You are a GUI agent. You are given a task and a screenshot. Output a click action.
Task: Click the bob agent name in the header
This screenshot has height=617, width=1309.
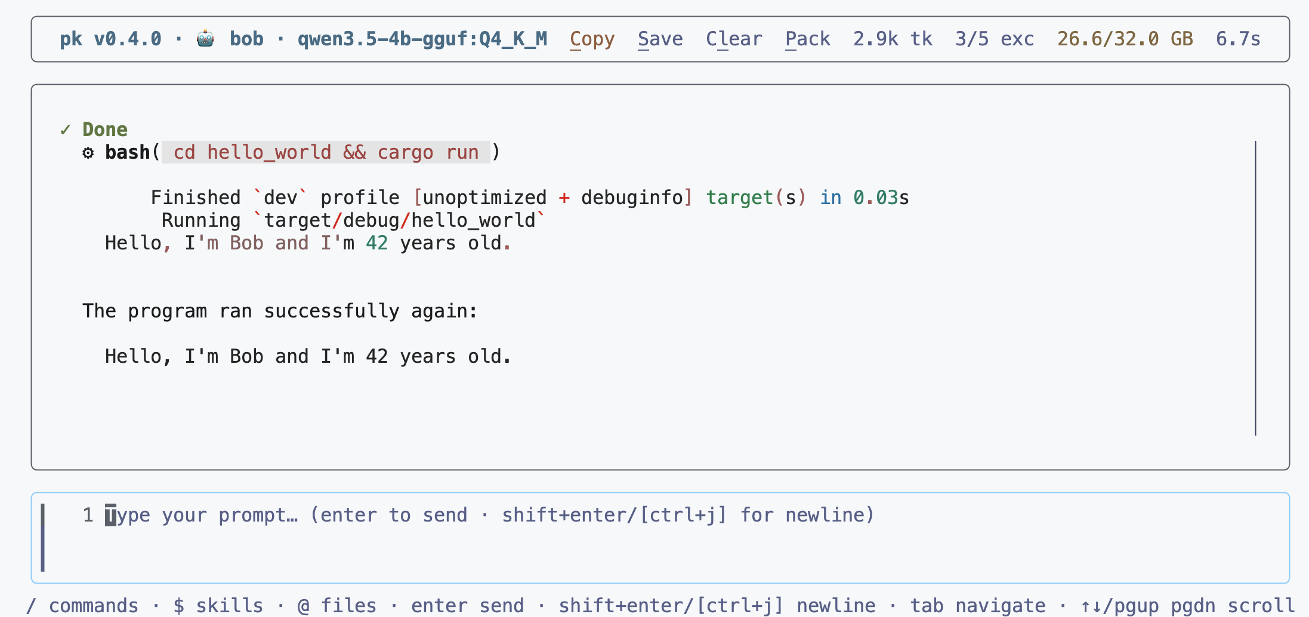point(246,39)
